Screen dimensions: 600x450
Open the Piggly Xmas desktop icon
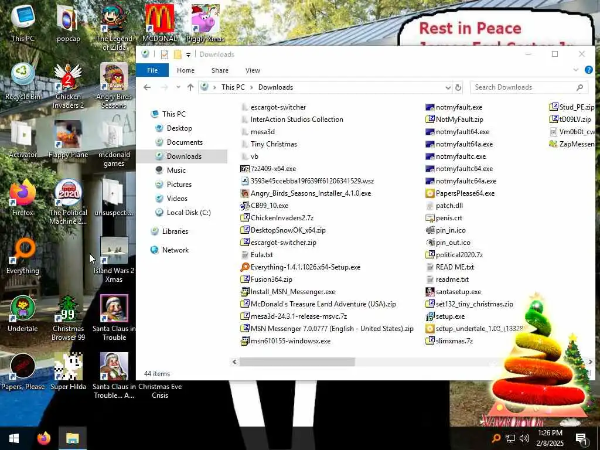pos(205,23)
